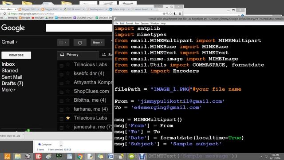Select the Athyantha Kompa email checkbox
The width and height of the screenshot is (284, 160).
(62, 83)
